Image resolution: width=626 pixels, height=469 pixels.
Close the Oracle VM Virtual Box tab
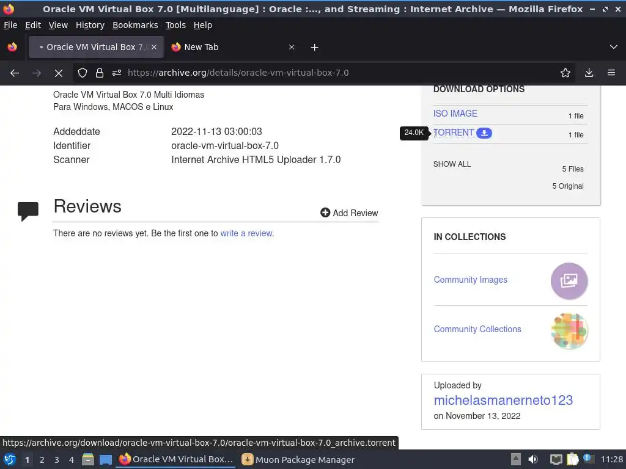(x=153, y=47)
